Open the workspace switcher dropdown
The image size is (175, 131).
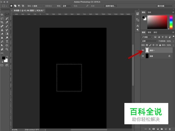[165, 6]
